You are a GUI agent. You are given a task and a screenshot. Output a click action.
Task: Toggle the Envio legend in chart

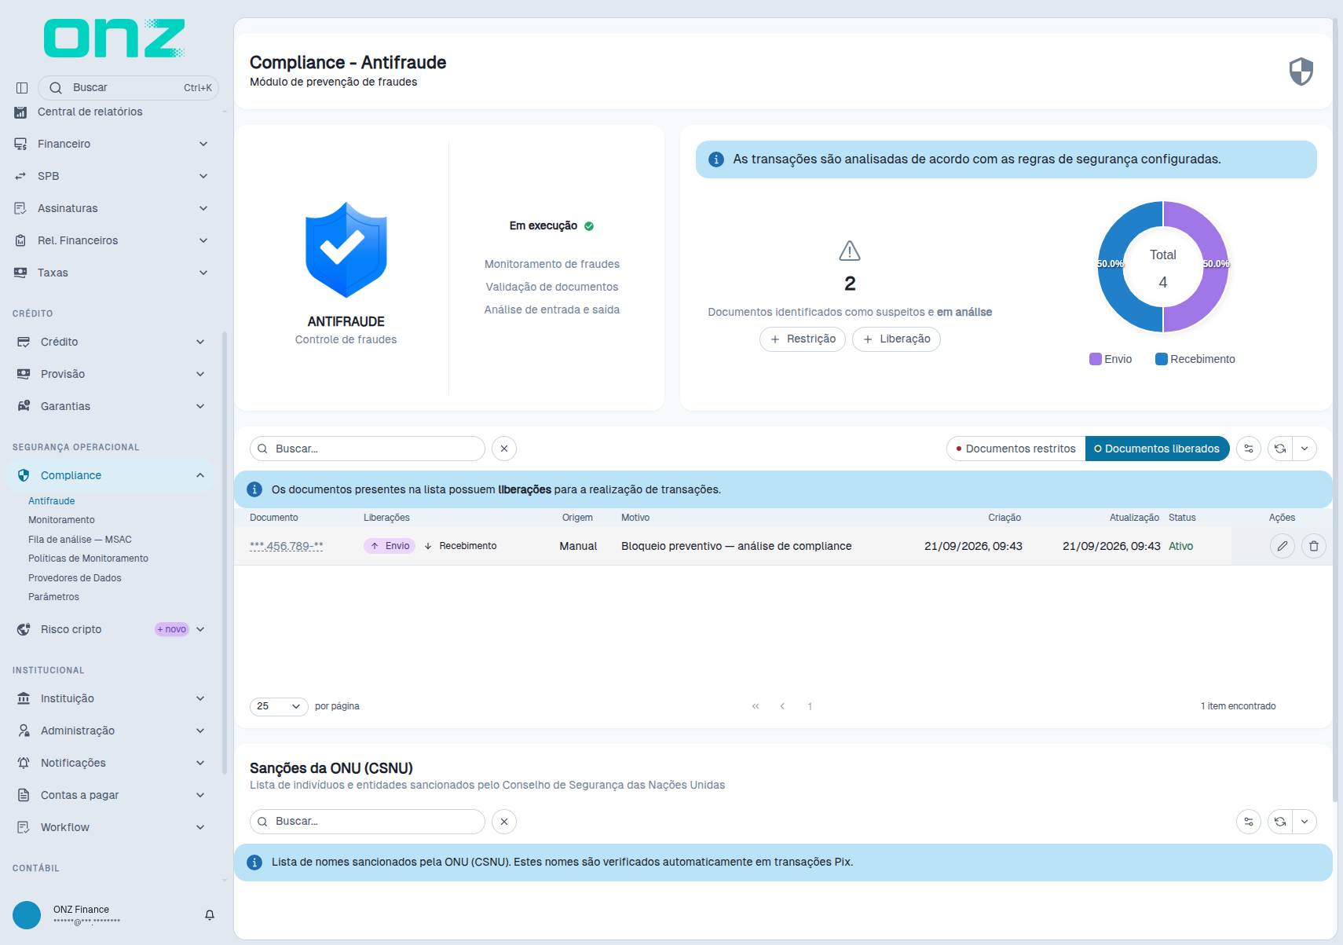click(x=1111, y=359)
